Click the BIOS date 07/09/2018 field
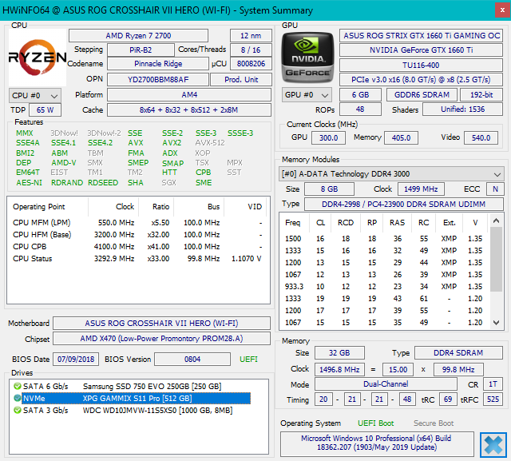 coord(76,360)
